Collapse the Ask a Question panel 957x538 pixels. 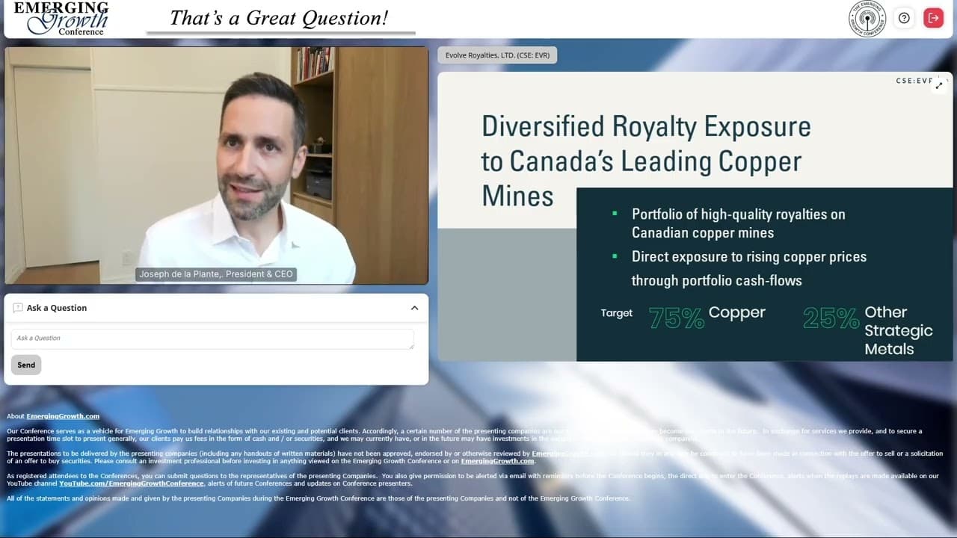click(414, 308)
